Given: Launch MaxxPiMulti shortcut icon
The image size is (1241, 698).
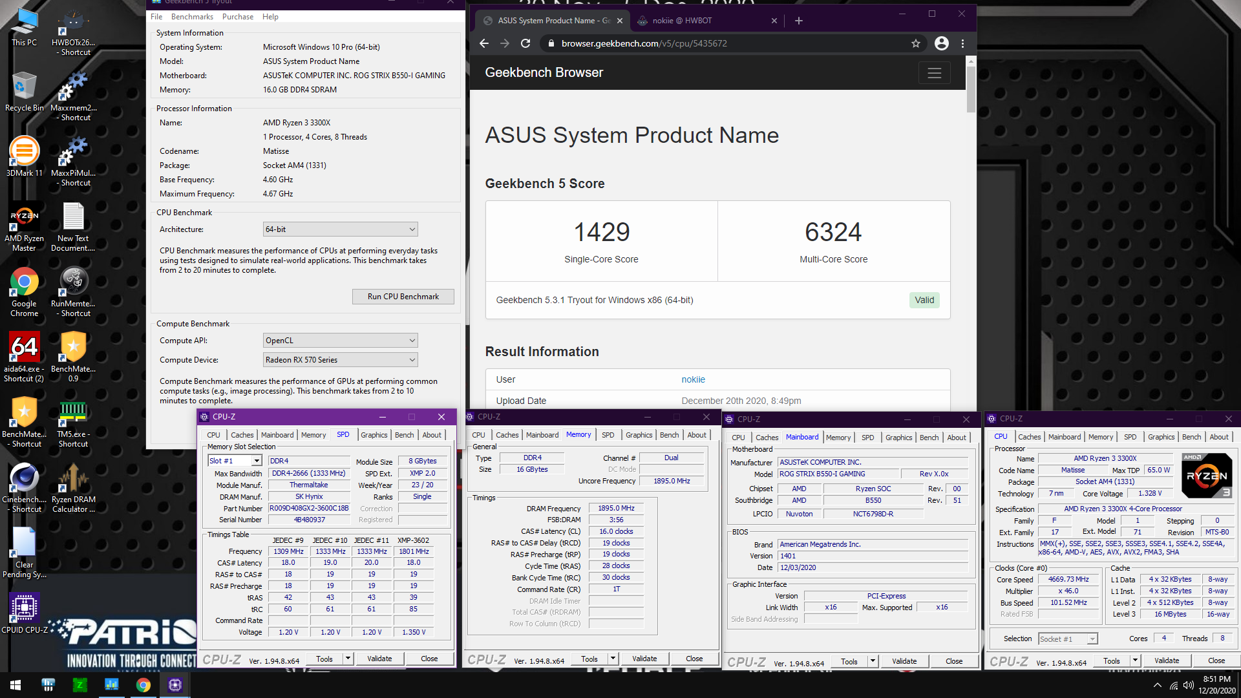Looking at the screenshot, I should point(73,162).
